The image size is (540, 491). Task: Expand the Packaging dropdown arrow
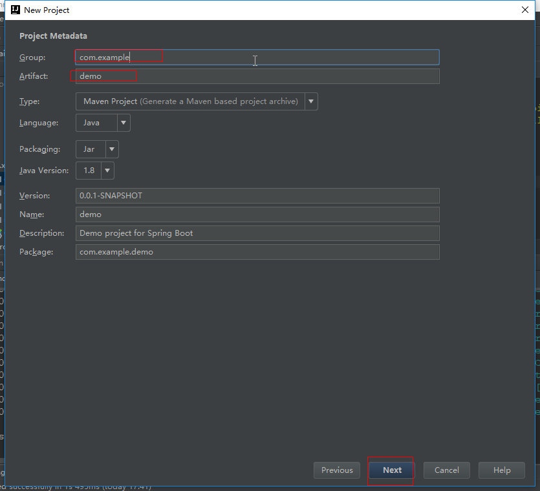click(112, 149)
